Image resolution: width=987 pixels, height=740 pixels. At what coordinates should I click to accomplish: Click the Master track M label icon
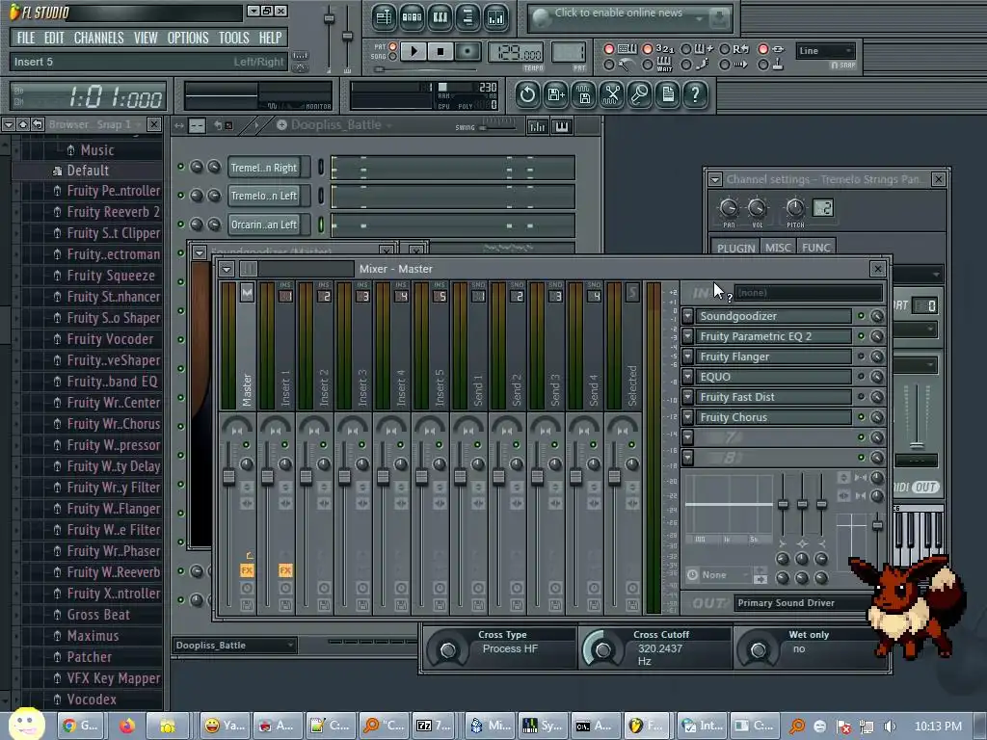(247, 293)
